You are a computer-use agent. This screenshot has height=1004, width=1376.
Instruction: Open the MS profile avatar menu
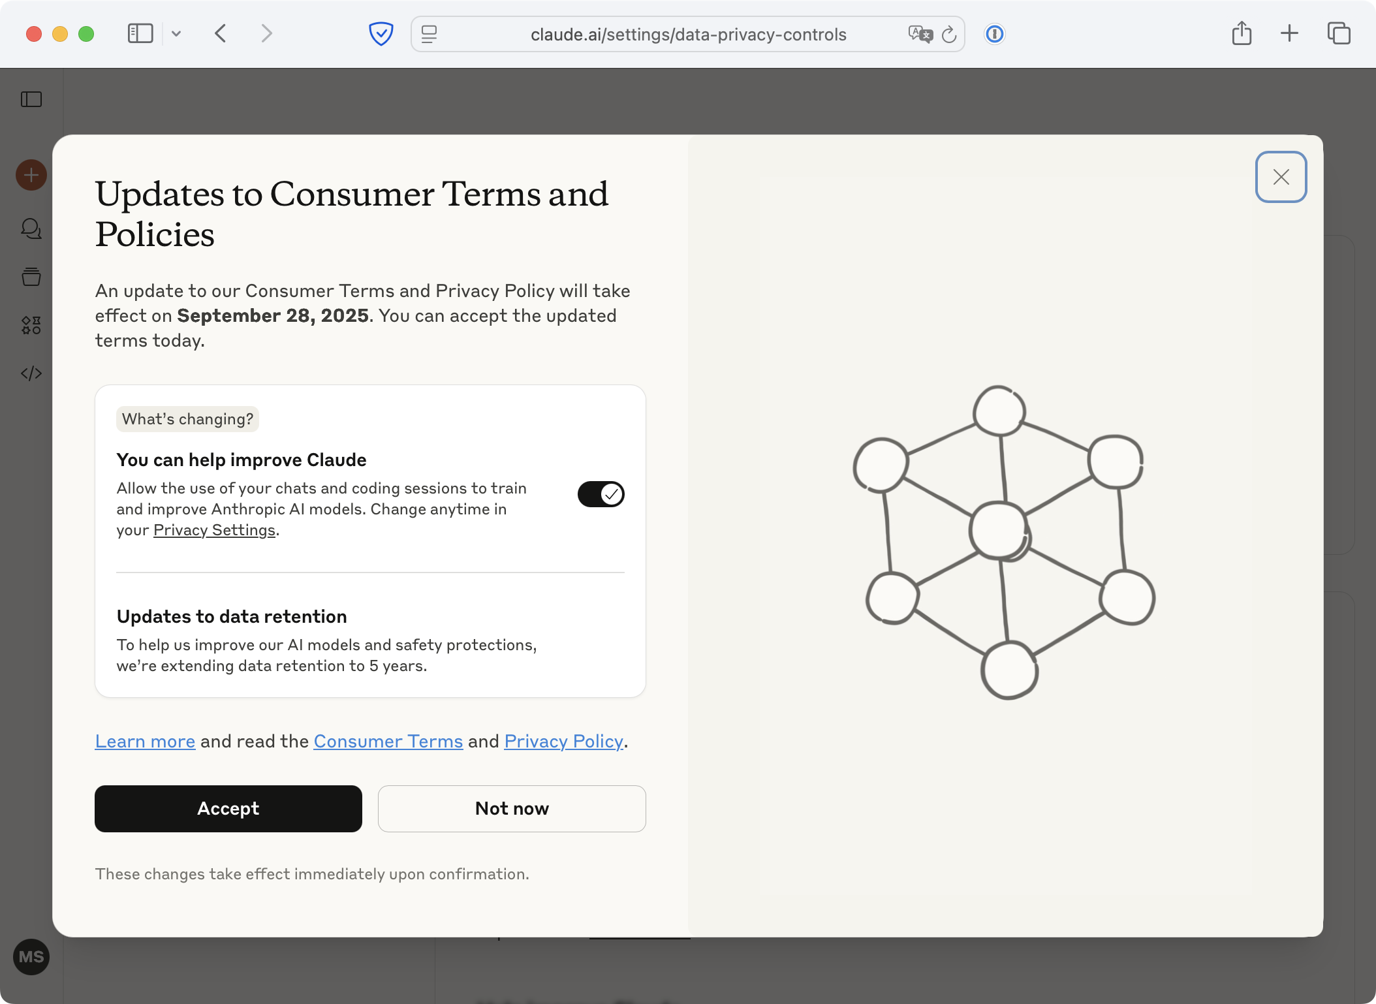31,957
